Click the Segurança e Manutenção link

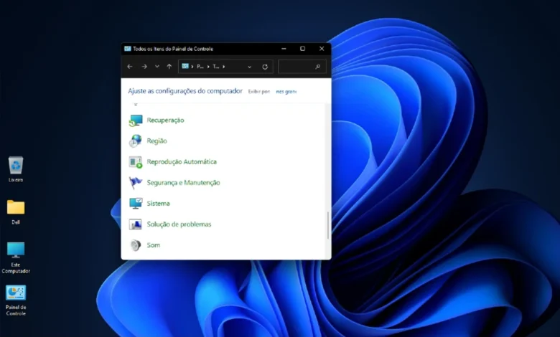[183, 183]
